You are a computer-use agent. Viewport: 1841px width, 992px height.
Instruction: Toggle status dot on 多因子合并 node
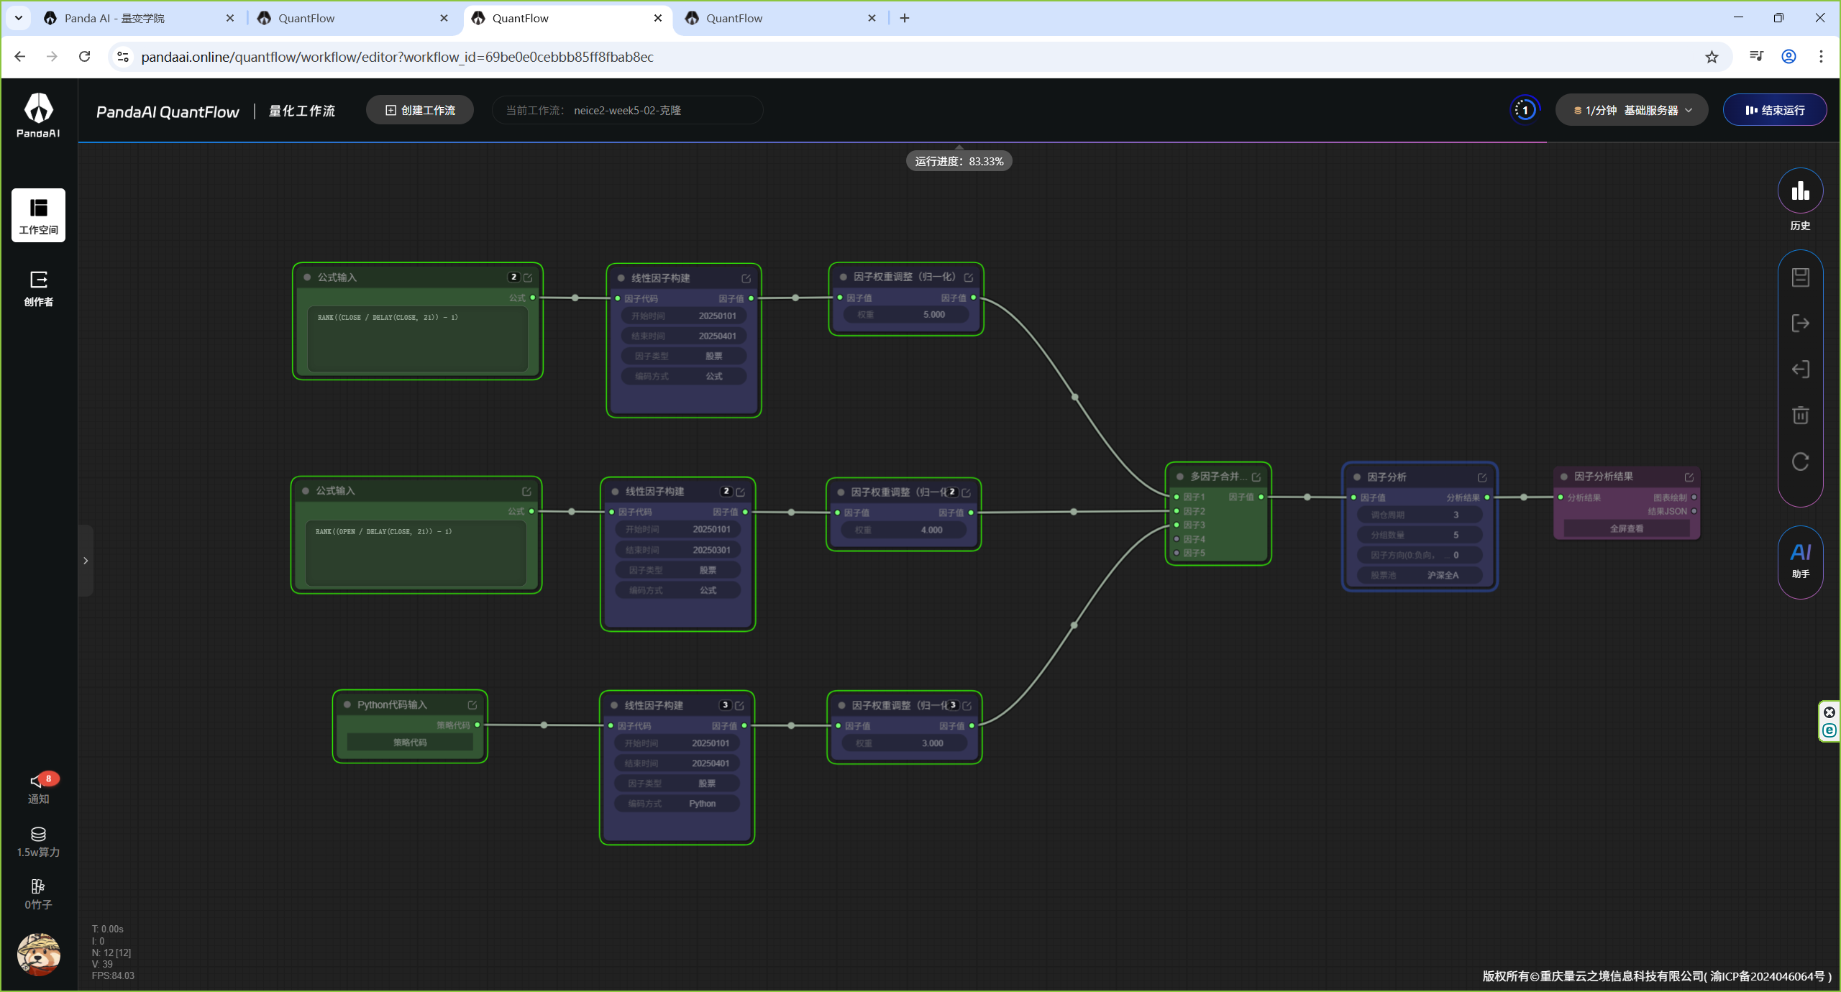1180,477
